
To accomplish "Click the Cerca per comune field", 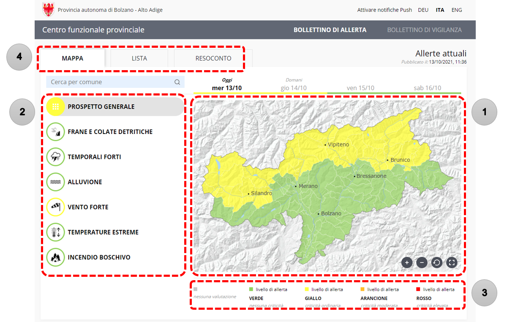I will pyautogui.click(x=110, y=82).
